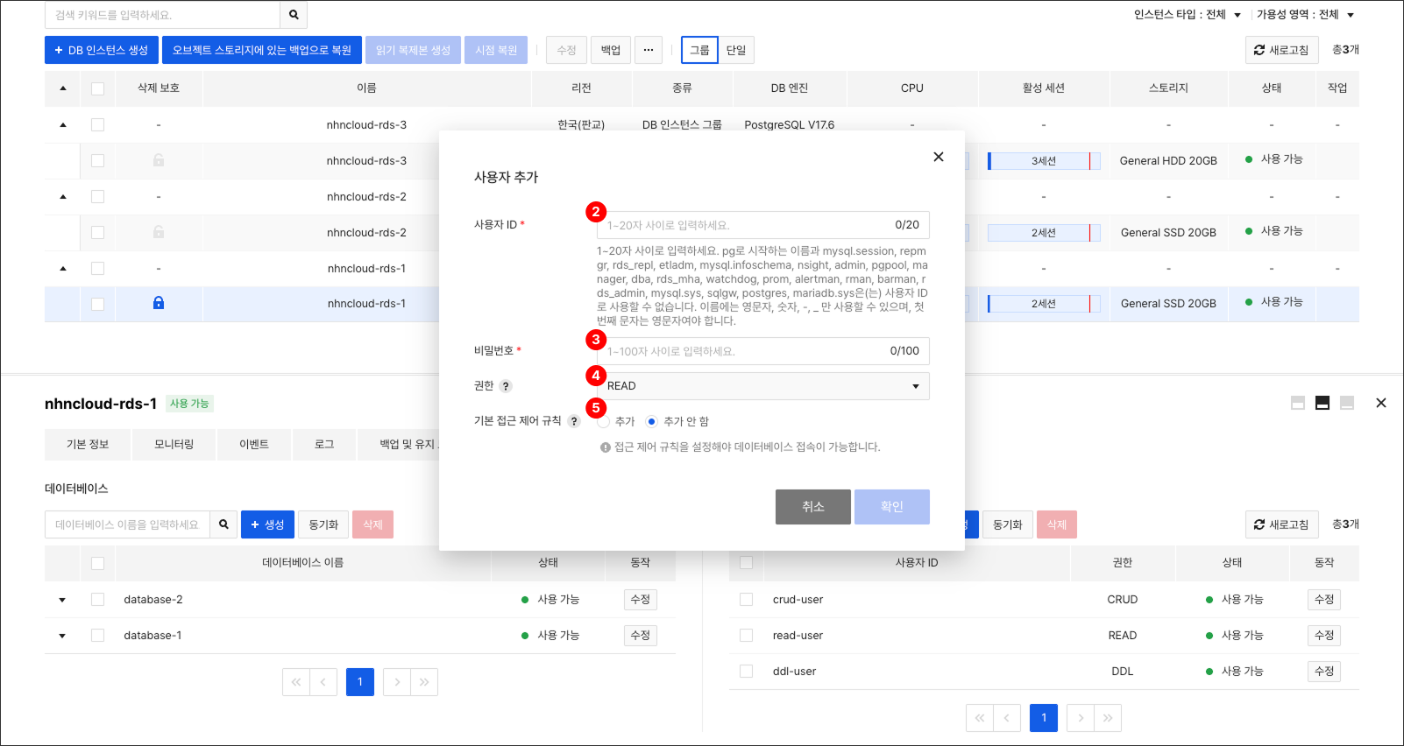The image size is (1404, 746).
Task: Click the database 동기화 button
Action: 323,524
